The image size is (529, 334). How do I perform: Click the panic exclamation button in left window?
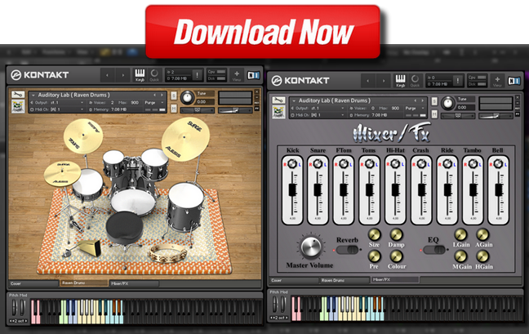pos(198,75)
